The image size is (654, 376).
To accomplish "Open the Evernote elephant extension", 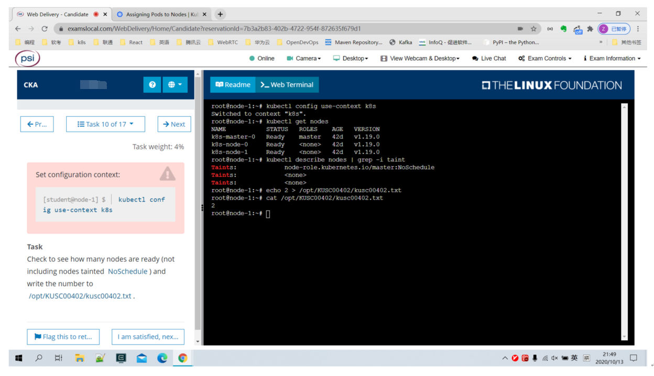I will point(563,29).
